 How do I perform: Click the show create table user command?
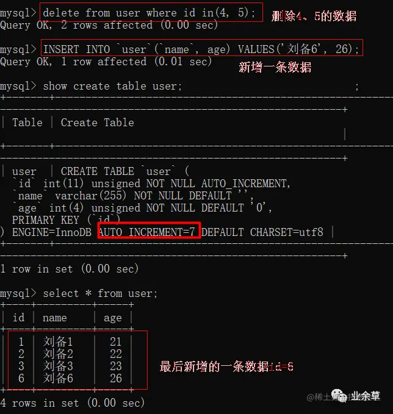112,86
